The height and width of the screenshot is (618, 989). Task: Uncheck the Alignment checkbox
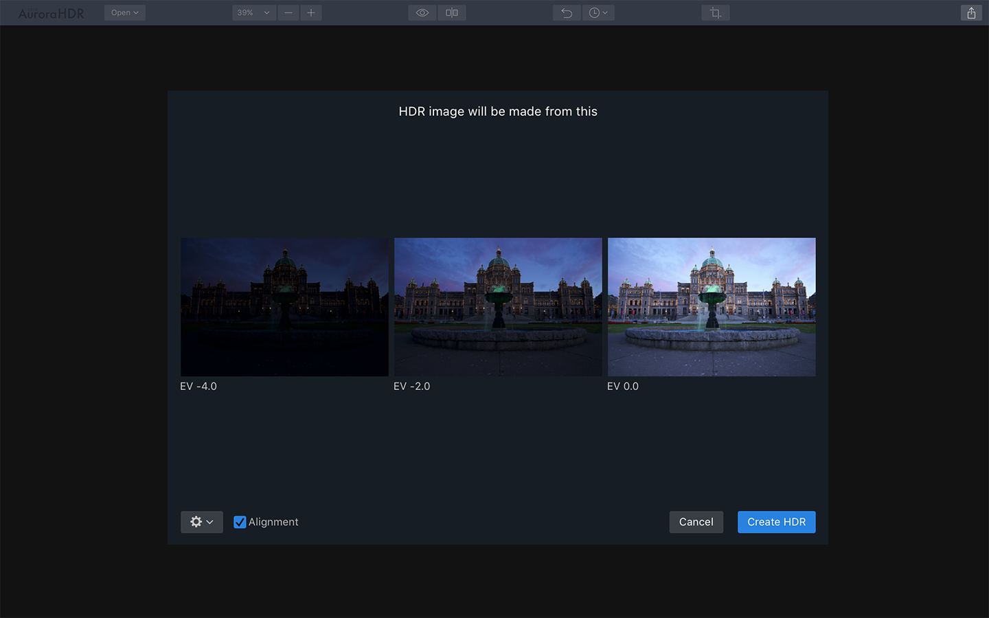pyautogui.click(x=240, y=522)
